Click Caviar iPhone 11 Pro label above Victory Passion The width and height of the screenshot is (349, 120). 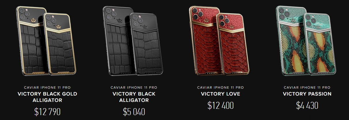(x=307, y=87)
